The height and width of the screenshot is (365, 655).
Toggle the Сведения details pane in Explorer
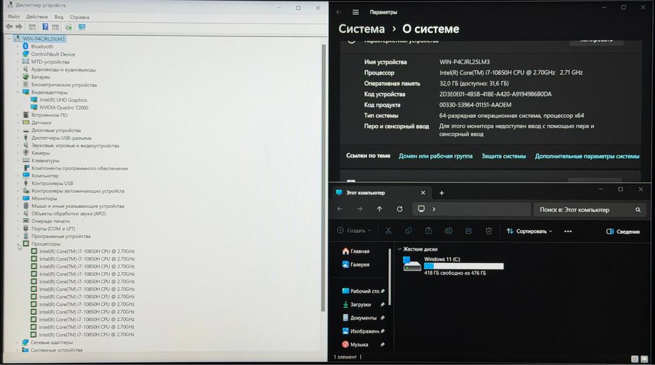(623, 232)
